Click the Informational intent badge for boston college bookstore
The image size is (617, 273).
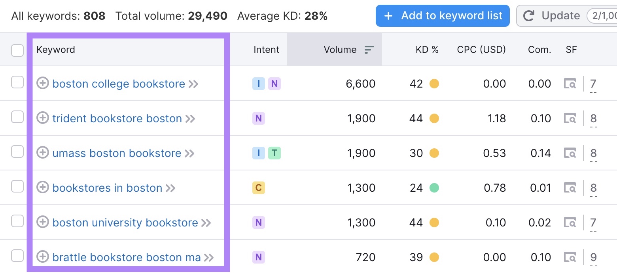tap(258, 83)
